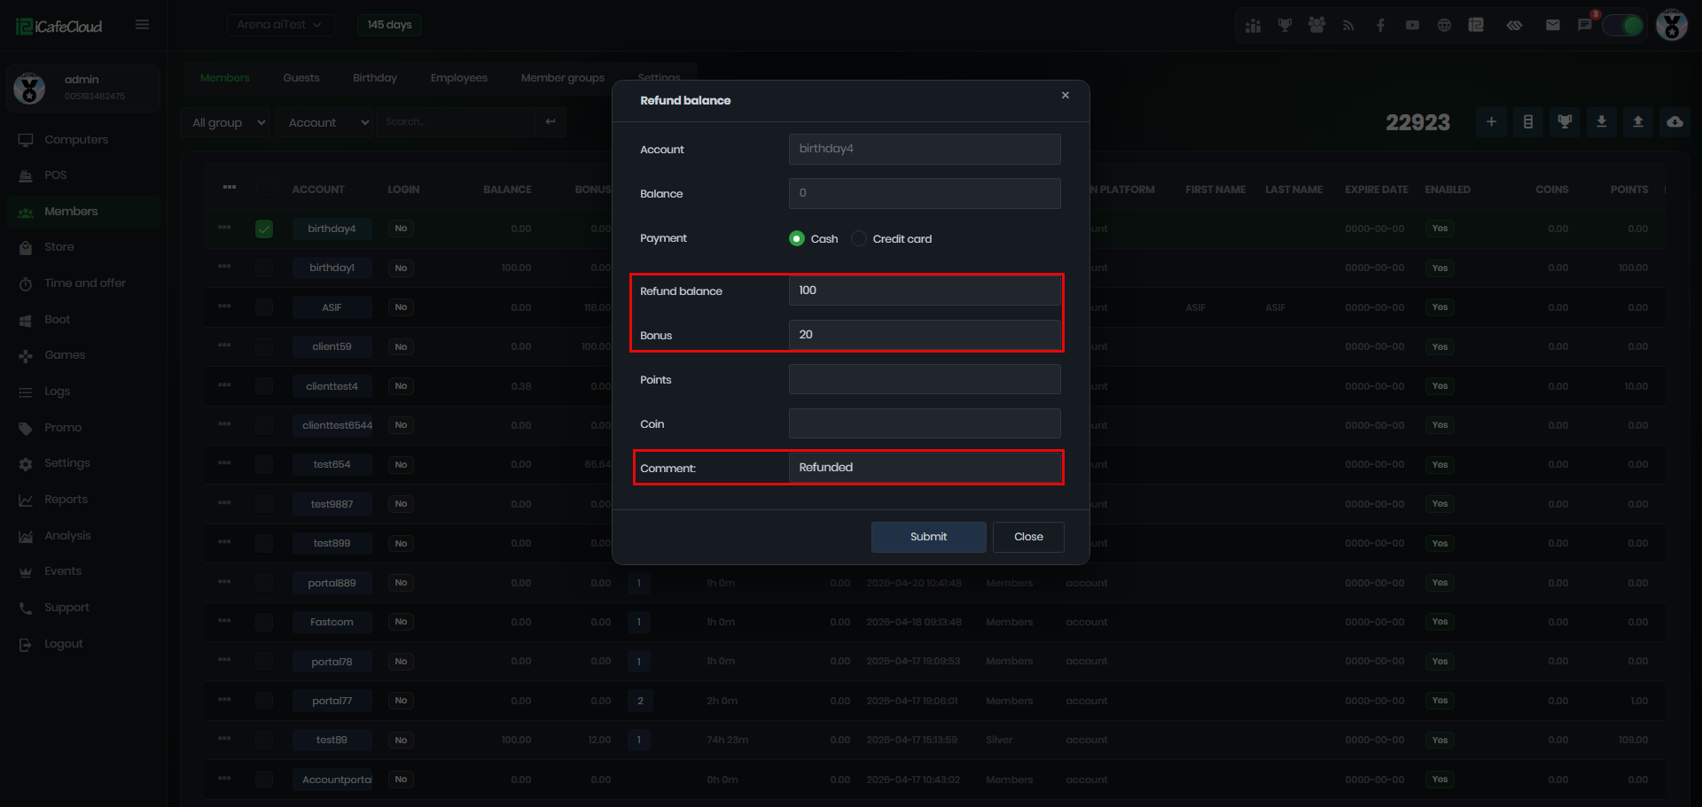Click the cloud download icon button

1675,122
